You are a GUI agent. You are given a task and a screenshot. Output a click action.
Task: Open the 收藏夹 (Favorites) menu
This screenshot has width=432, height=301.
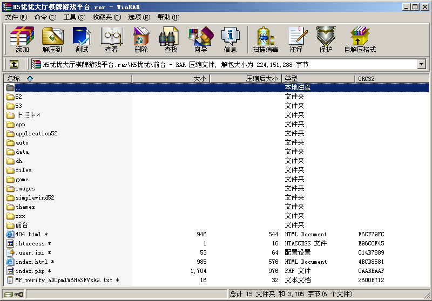[106, 17]
